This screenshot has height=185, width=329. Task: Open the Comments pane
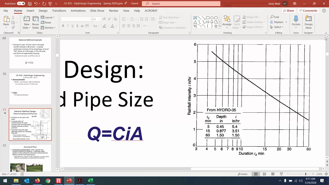click(x=308, y=11)
